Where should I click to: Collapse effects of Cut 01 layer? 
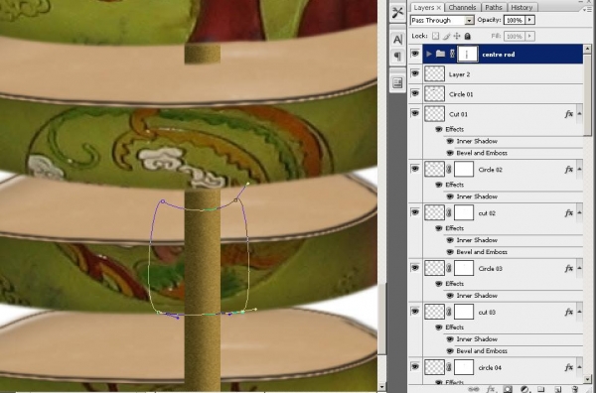pyautogui.click(x=579, y=113)
